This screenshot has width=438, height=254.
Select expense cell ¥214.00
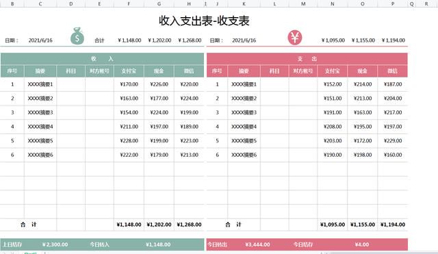pyautogui.click(x=363, y=84)
